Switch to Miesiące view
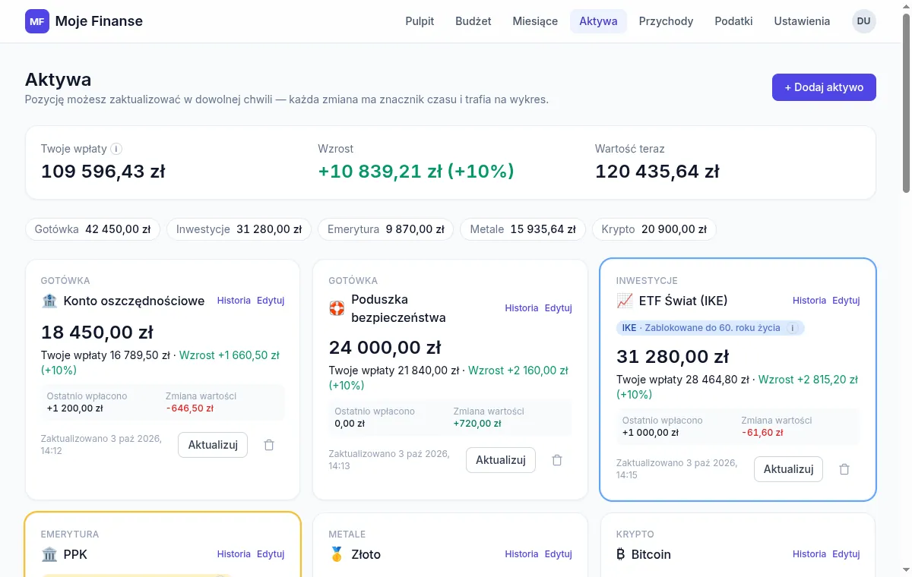Screen dimensions: 912x577 tap(535, 21)
